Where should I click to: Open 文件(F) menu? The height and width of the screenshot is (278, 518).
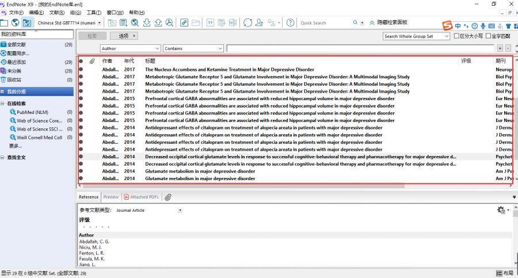click(x=16, y=13)
